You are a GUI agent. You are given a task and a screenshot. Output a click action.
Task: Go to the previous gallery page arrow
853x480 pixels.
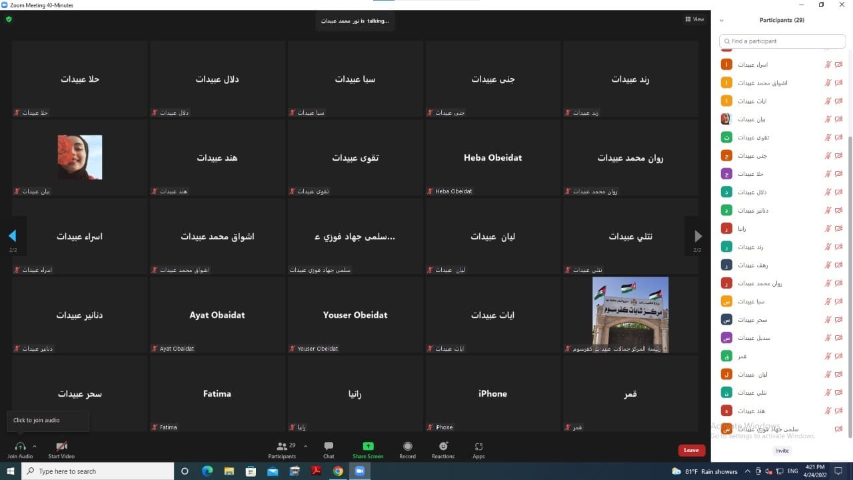tap(12, 236)
